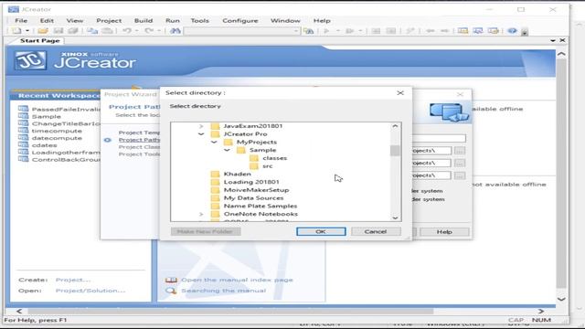This screenshot has width=585, height=329.
Task: Click the manual book icon on Start Page
Action: (x=171, y=280)
